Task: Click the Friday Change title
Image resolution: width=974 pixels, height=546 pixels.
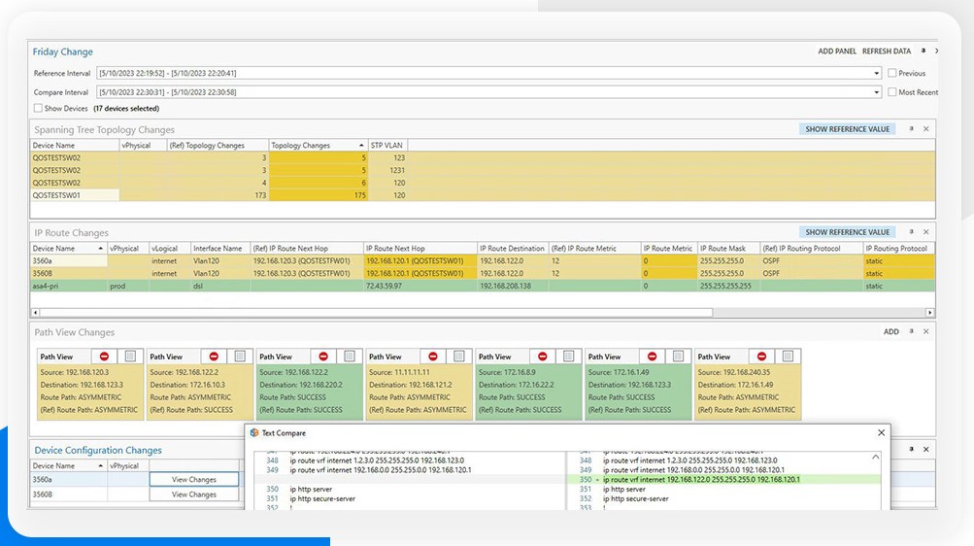Action: tap(63, 51)
